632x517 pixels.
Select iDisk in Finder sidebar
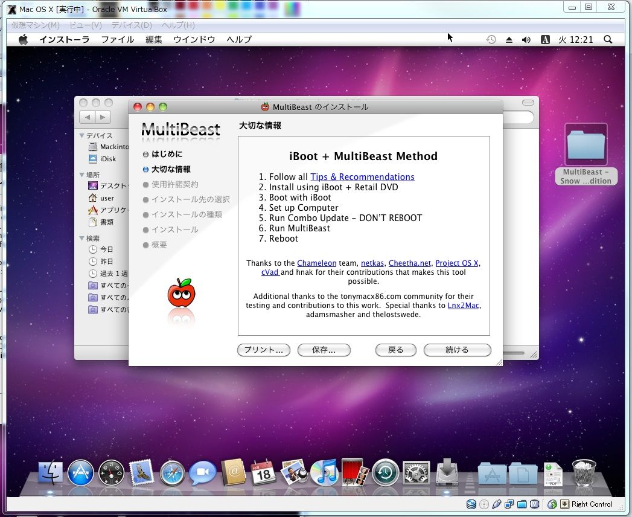[x=103, y=159]
